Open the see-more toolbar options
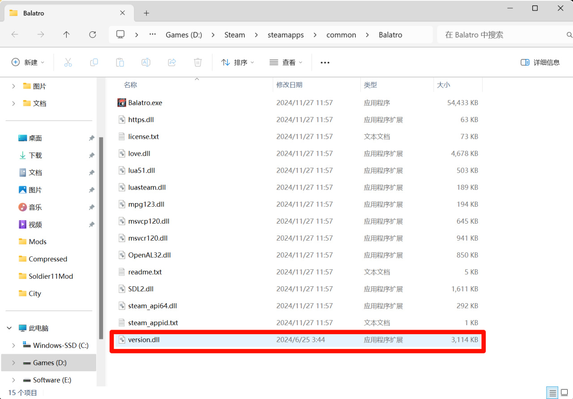Image resolution: width=573 pixels, height=399 pixels. click(x=325, y=63)
